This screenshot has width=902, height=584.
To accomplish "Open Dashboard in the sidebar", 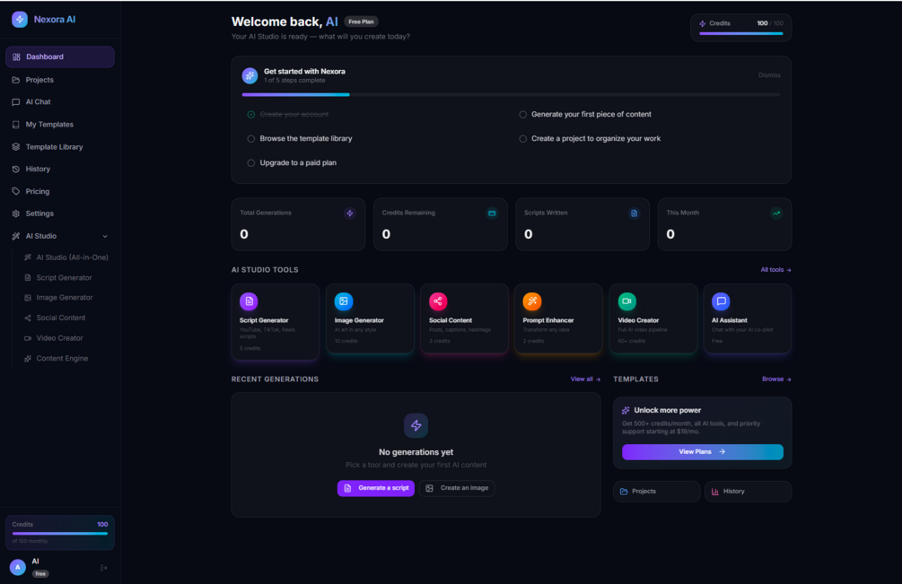I will coord(60,57).
